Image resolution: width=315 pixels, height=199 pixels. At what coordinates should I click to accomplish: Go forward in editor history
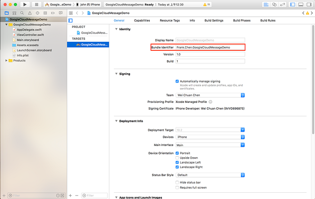[82, 13]
